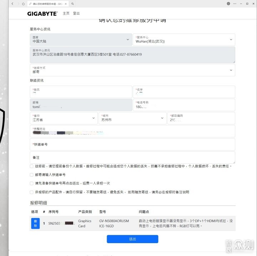Reload the page with refresh icon
257x256 pixels.
coord(23,4)
